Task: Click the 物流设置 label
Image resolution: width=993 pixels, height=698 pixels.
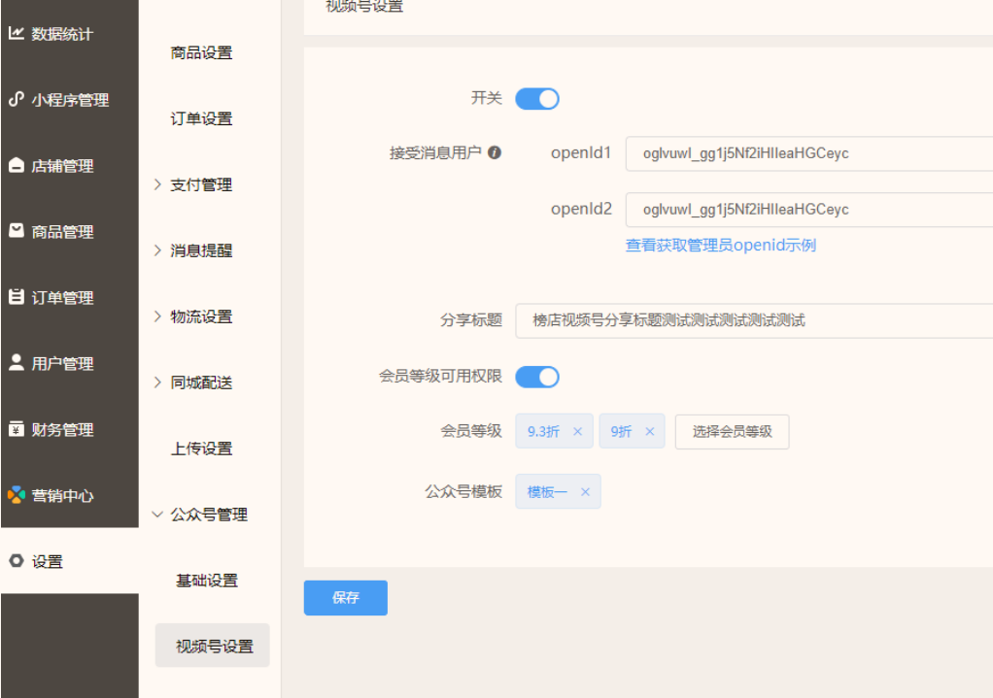Action: click(201, 316)
